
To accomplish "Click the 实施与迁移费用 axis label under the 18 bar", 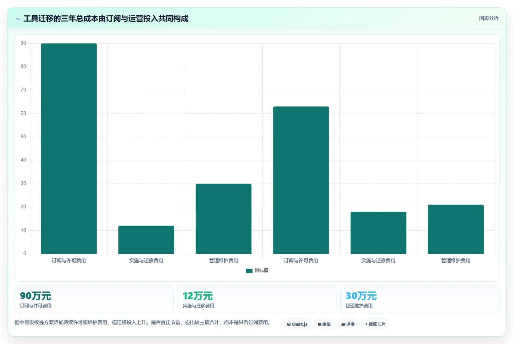I will [378, 260].
